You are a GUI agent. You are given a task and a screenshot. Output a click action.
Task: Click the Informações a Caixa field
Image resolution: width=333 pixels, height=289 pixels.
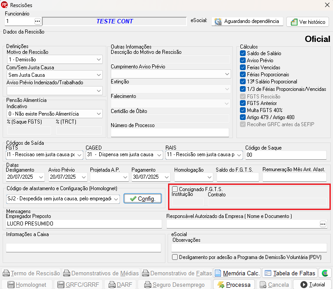[x=83, y=248]
